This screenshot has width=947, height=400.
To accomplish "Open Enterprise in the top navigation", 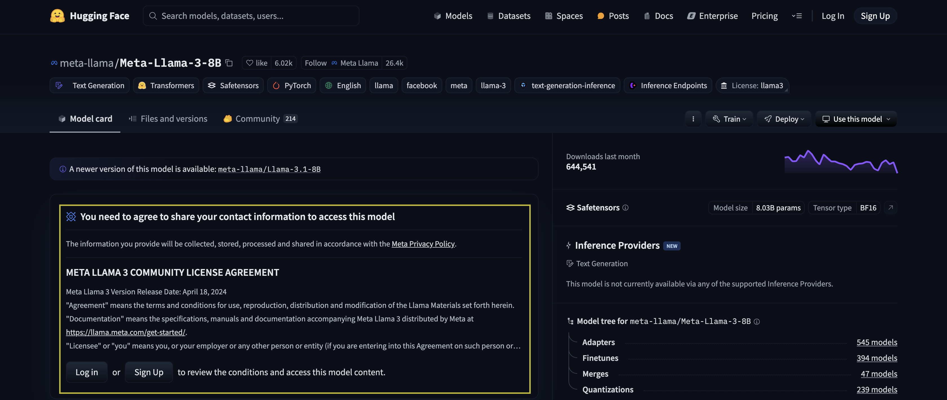I will coord(713,16).
